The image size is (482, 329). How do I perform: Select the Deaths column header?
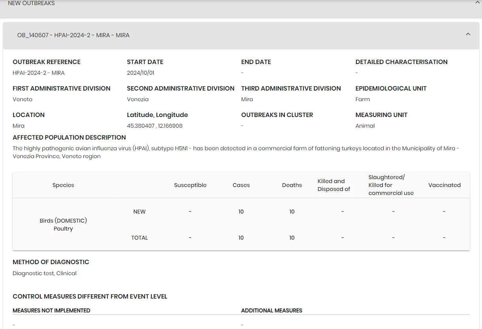(292, 185)
